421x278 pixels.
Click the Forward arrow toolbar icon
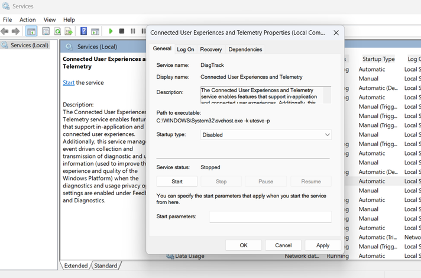15,31
